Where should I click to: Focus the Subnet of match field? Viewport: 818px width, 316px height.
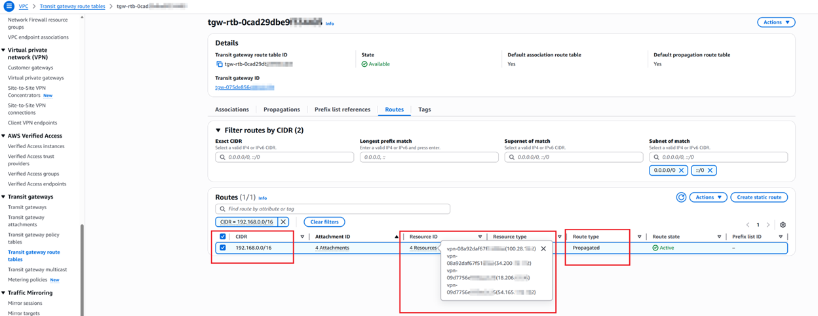718,157
